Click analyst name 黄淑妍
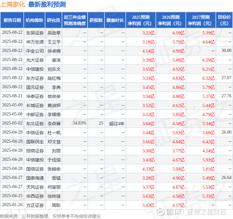233x219 pixels. coord(54,105)
